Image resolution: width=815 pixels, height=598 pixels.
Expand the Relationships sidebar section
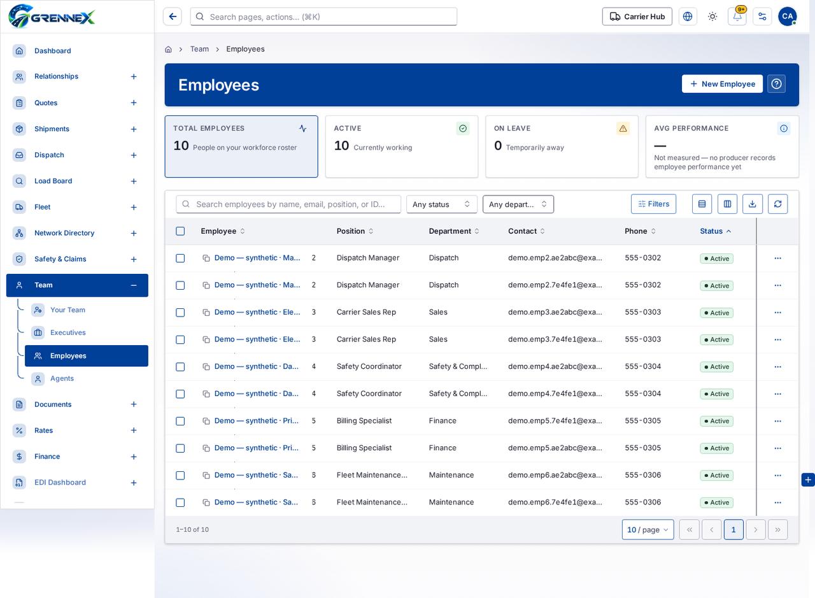134,76
